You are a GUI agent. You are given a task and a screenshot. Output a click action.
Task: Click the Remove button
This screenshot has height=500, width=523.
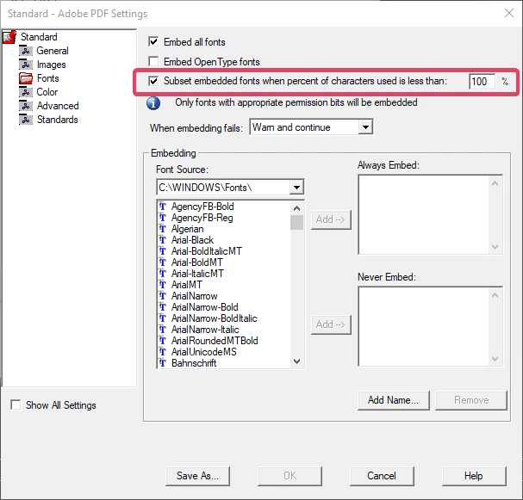pos(471,400)
